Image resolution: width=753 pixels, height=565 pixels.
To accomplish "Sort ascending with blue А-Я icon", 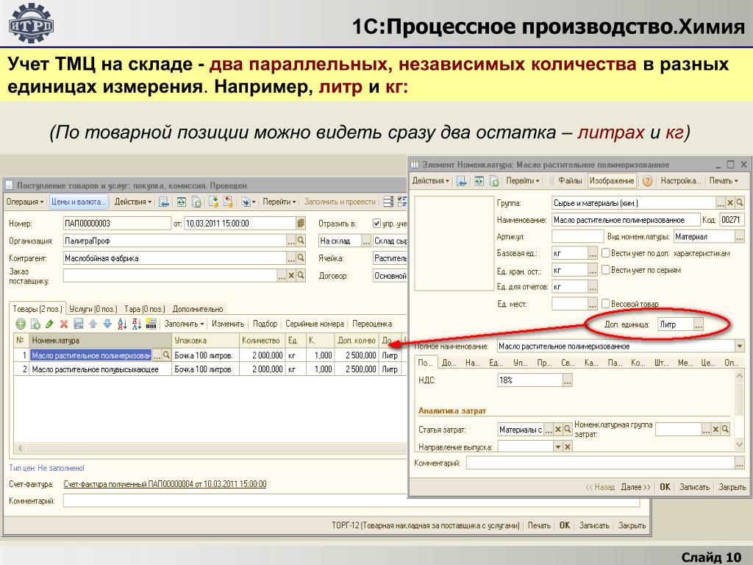I will (x=122, y=324).
